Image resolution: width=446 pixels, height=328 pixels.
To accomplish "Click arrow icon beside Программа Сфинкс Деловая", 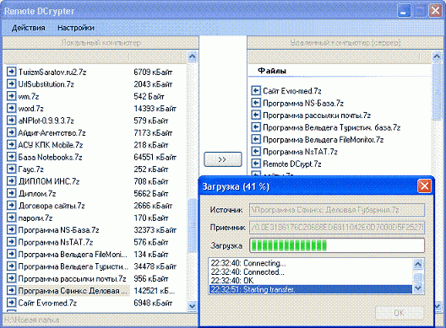I will (x=11, y=291).
